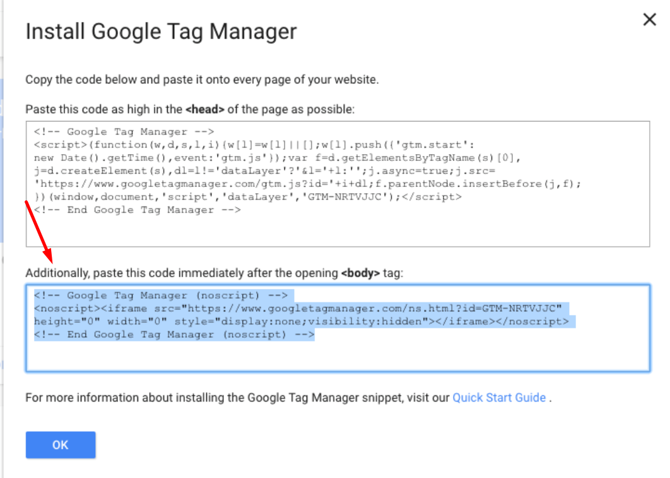Click the opening Google Tag Manager comment in head snippet

[124, 132]
